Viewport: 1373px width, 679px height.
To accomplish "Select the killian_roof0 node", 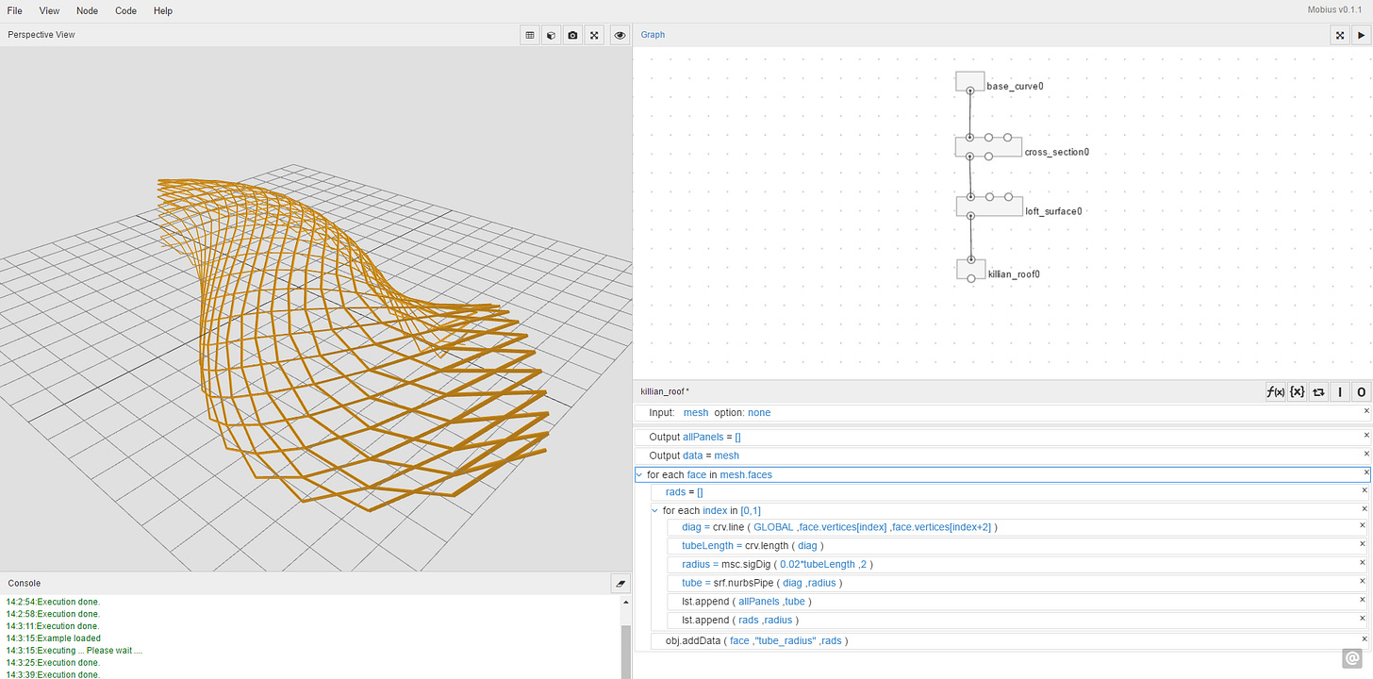I will 970,269.
